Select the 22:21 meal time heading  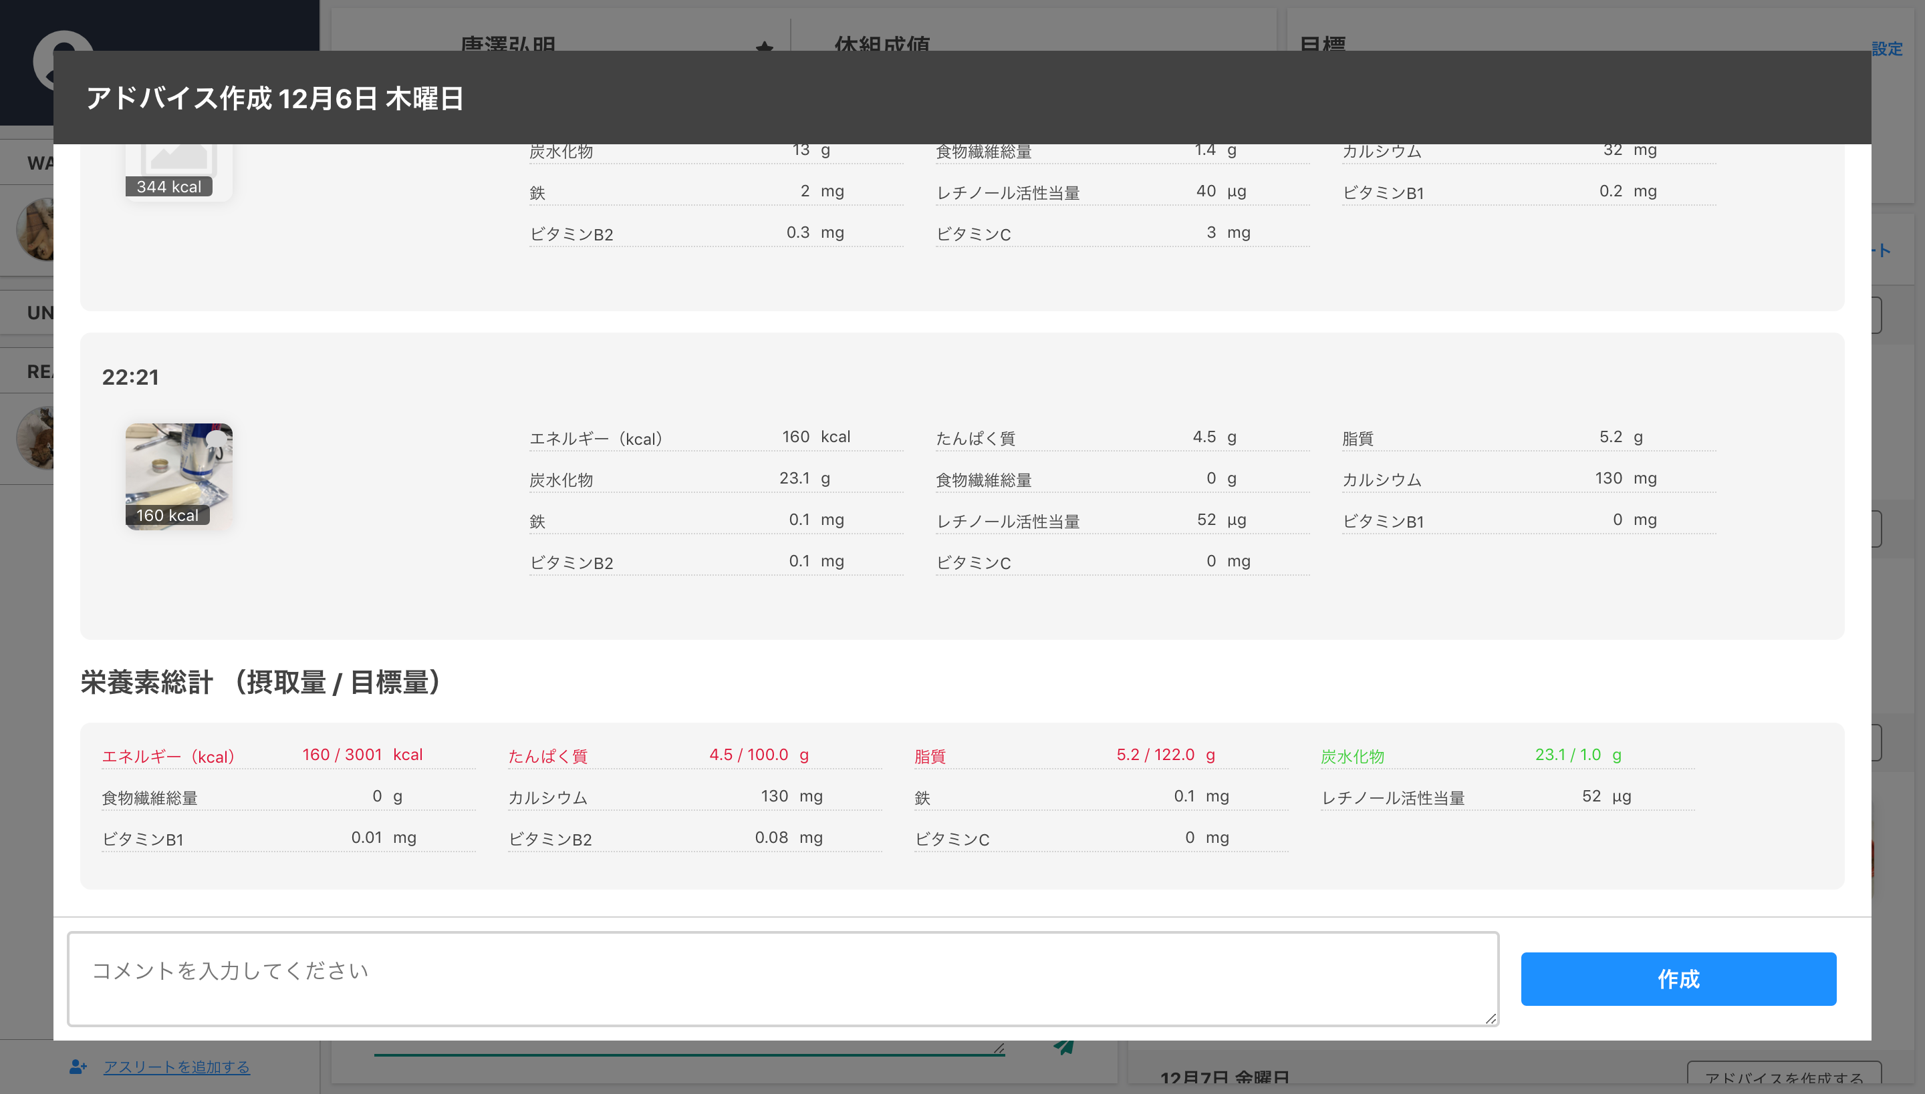tap(131, 377)
